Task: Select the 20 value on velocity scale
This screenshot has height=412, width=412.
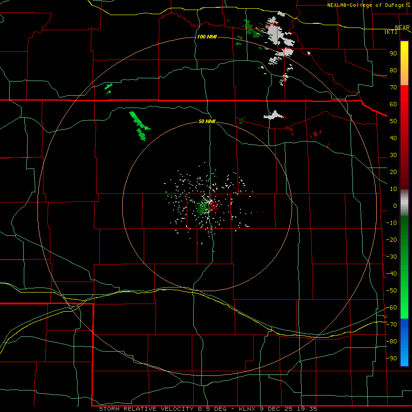Action: click(393, 172)
